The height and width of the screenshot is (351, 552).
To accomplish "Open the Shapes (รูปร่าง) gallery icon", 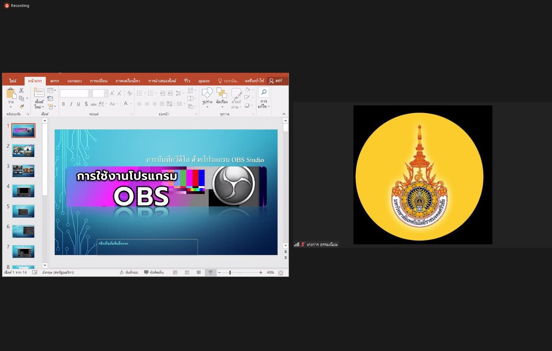I will point(207,93).
